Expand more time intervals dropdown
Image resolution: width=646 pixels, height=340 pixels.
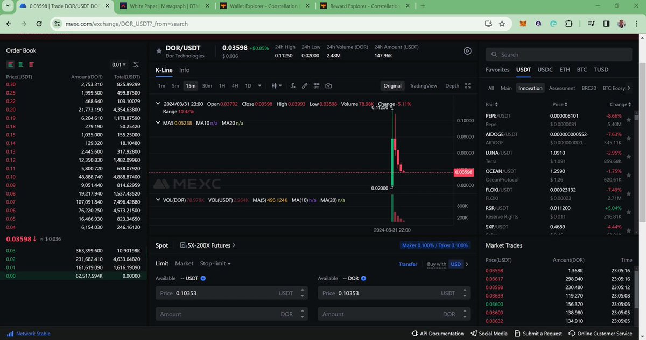coord(260,86)
